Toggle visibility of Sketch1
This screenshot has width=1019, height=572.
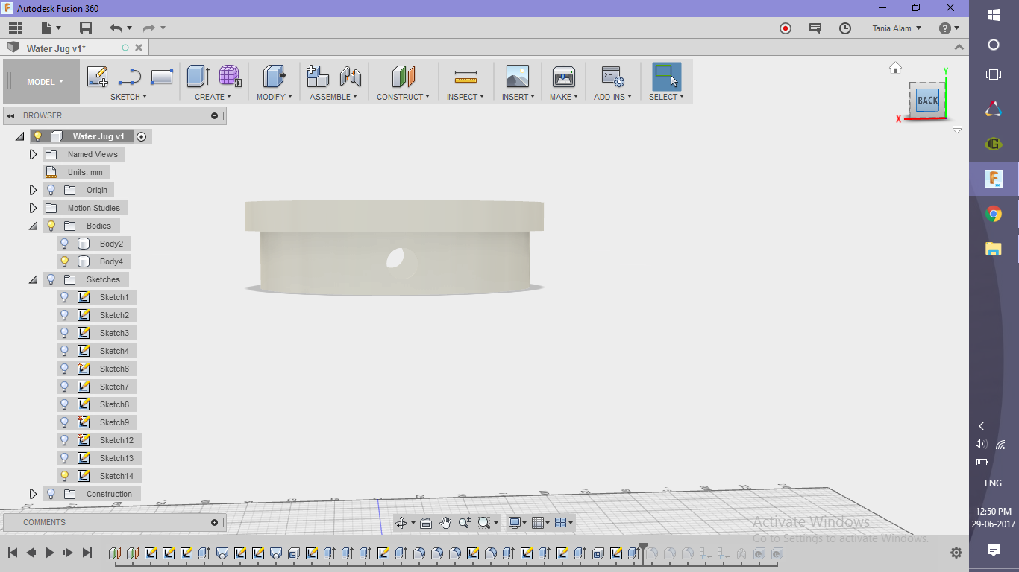click(x=65, y=297)
